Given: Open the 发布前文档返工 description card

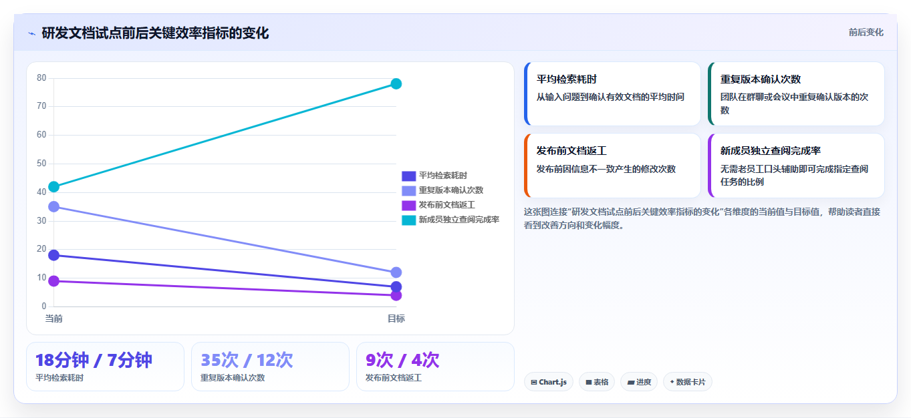Looking at the screenshot, I should pos(612,166).
